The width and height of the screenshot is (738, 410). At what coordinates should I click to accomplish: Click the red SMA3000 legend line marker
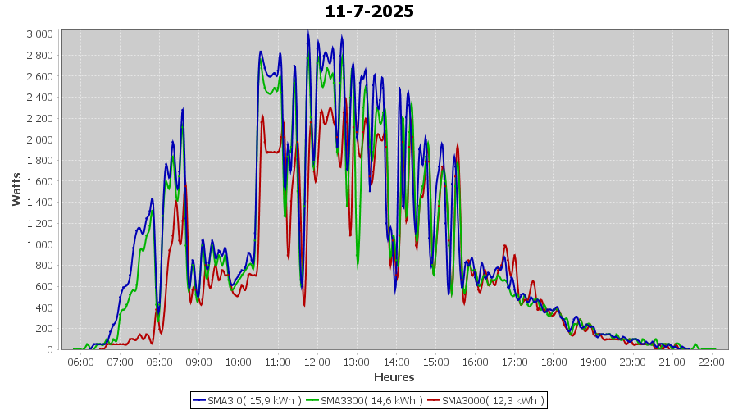click(434, 401)
